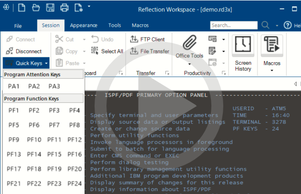The image size is (301, 194).
Task: Open Screen History panel
Action: pyautogui.click(x=243, y=53)
